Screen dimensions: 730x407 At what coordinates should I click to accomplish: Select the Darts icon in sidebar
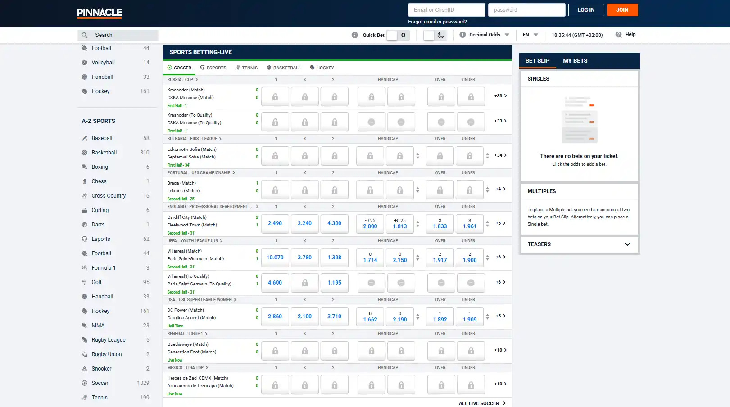[x=84, y=225]
